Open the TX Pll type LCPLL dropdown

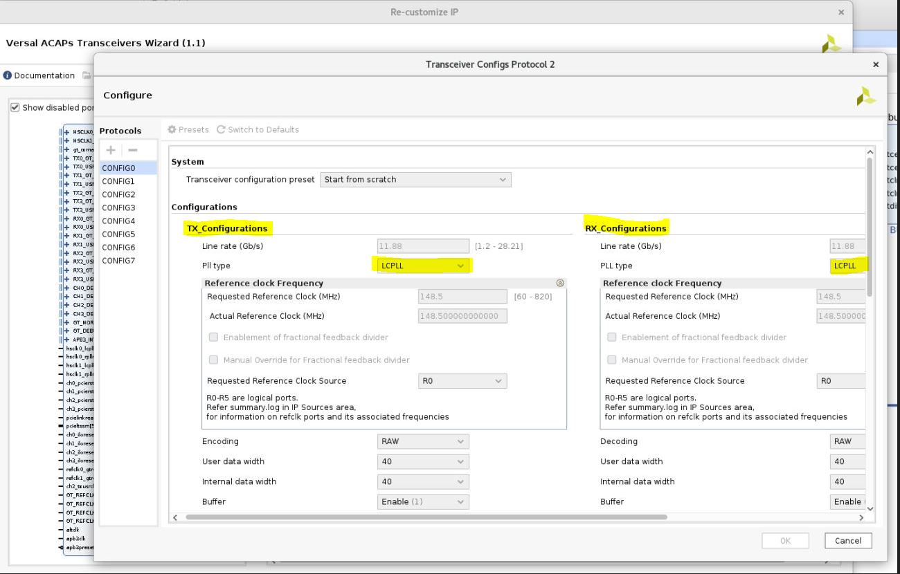pos(424,266)
